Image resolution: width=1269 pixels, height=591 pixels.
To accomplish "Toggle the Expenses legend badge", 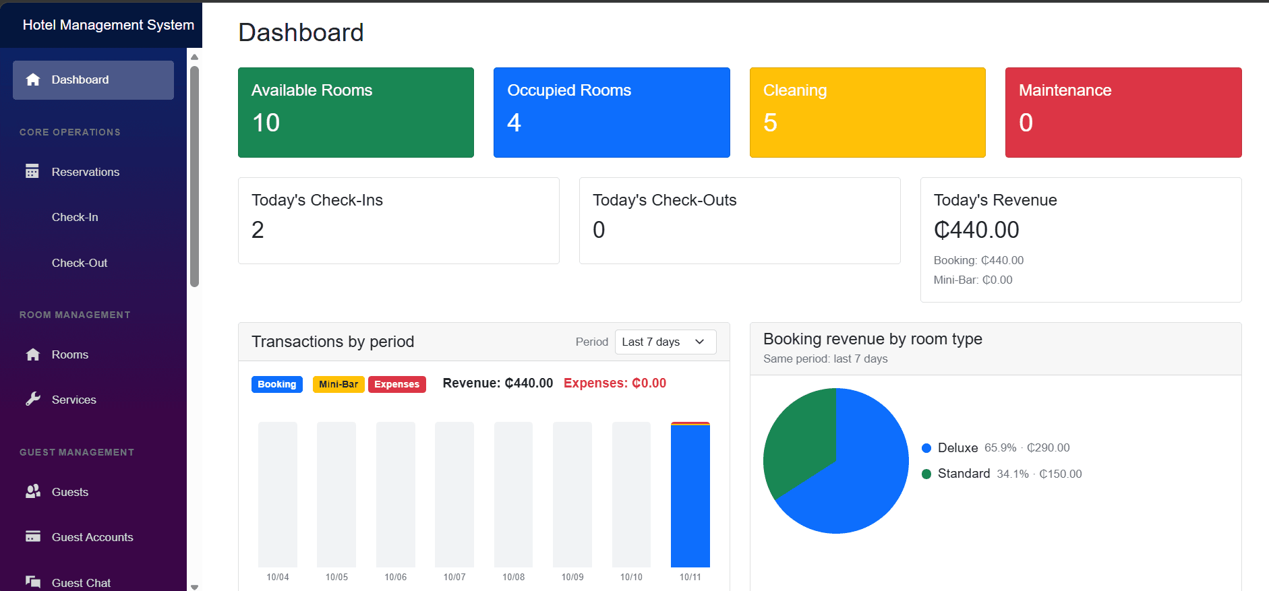I will (397, 384).
